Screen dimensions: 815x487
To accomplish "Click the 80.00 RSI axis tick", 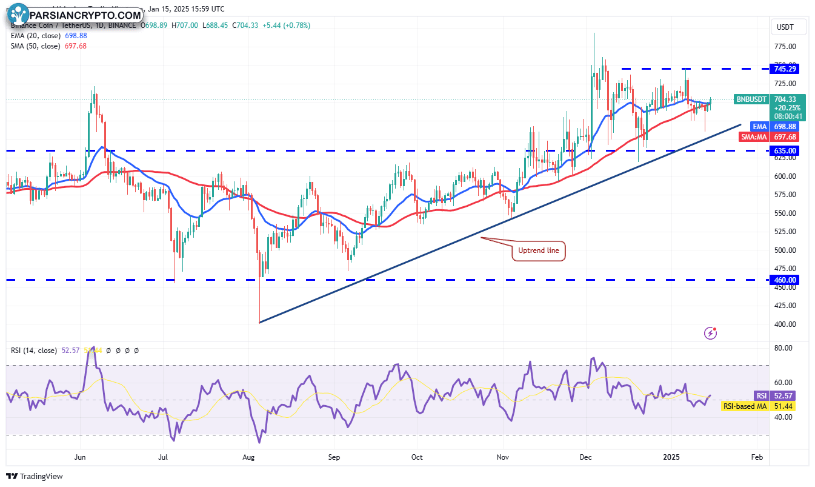I will 783,348.
